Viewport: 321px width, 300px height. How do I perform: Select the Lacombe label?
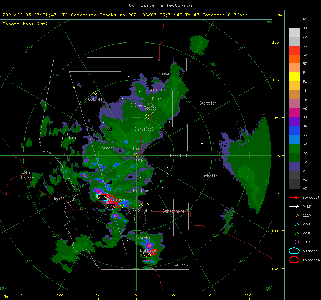[154, 90]
